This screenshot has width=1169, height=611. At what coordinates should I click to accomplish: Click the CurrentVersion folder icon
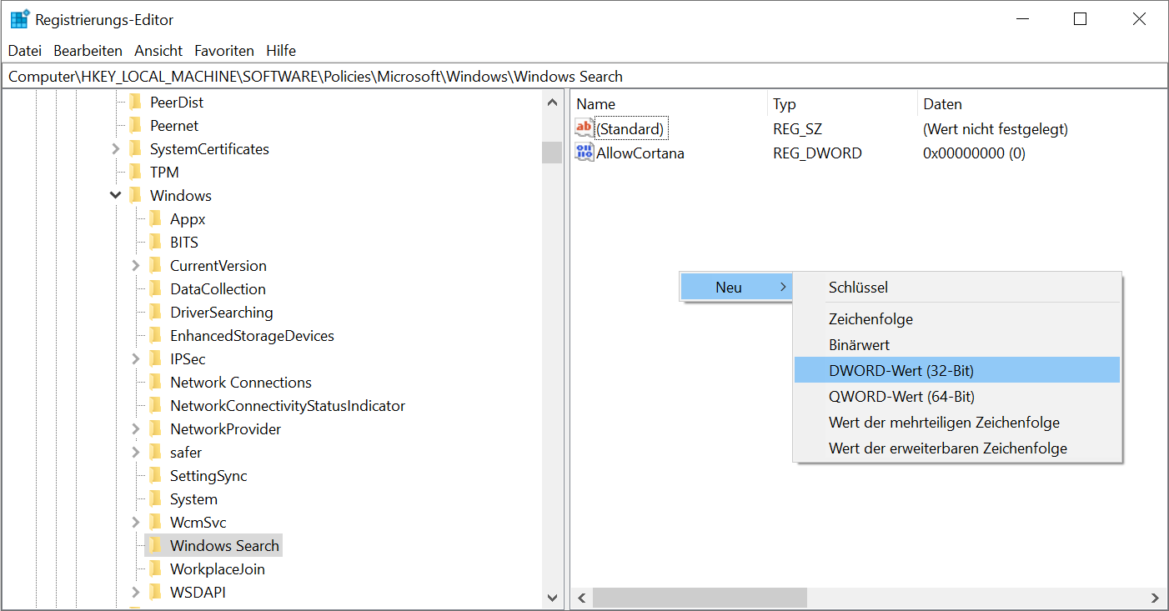point(156,266)
